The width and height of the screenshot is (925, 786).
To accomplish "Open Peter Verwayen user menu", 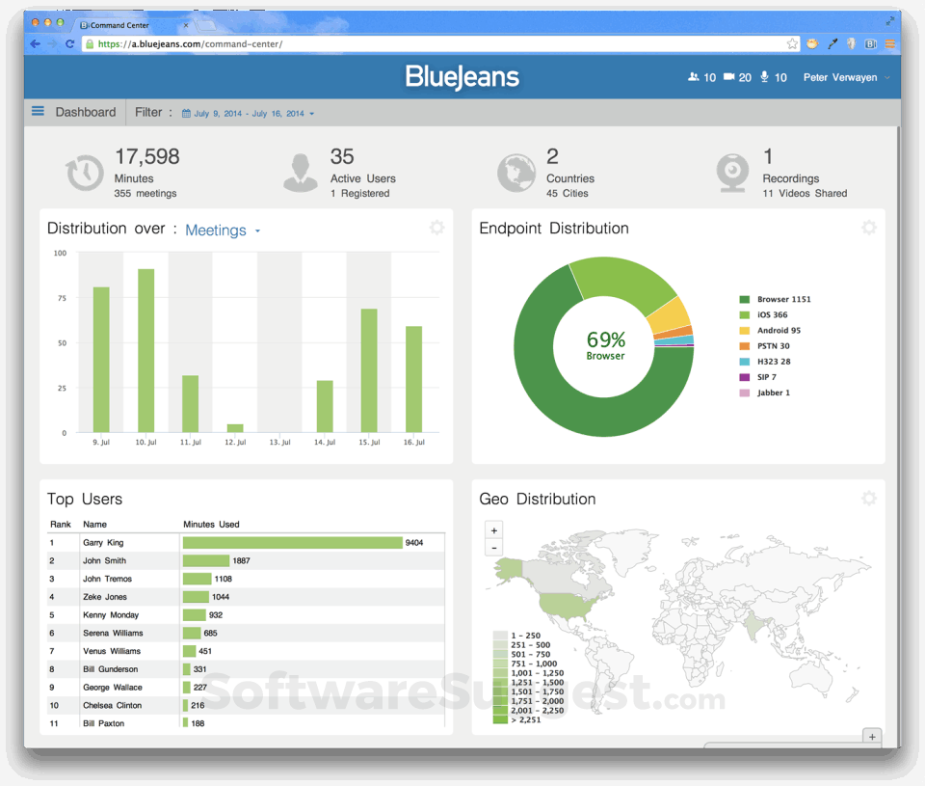I will [x=847, y=77].
